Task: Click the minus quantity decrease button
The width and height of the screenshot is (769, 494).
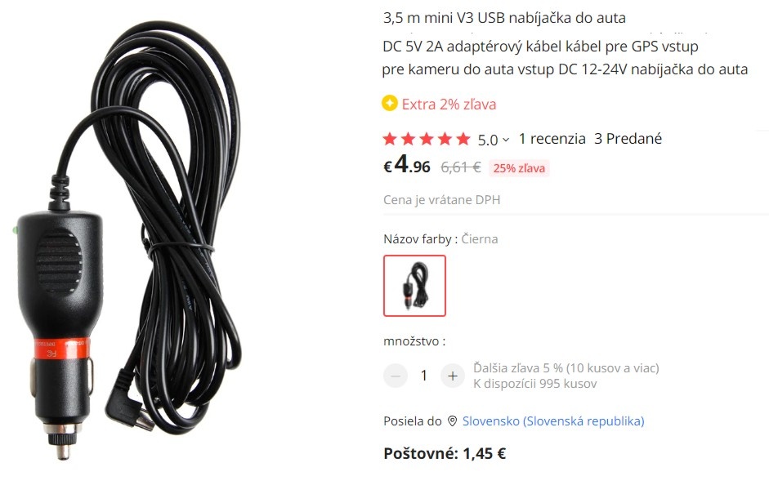Action: coord(396,376)
